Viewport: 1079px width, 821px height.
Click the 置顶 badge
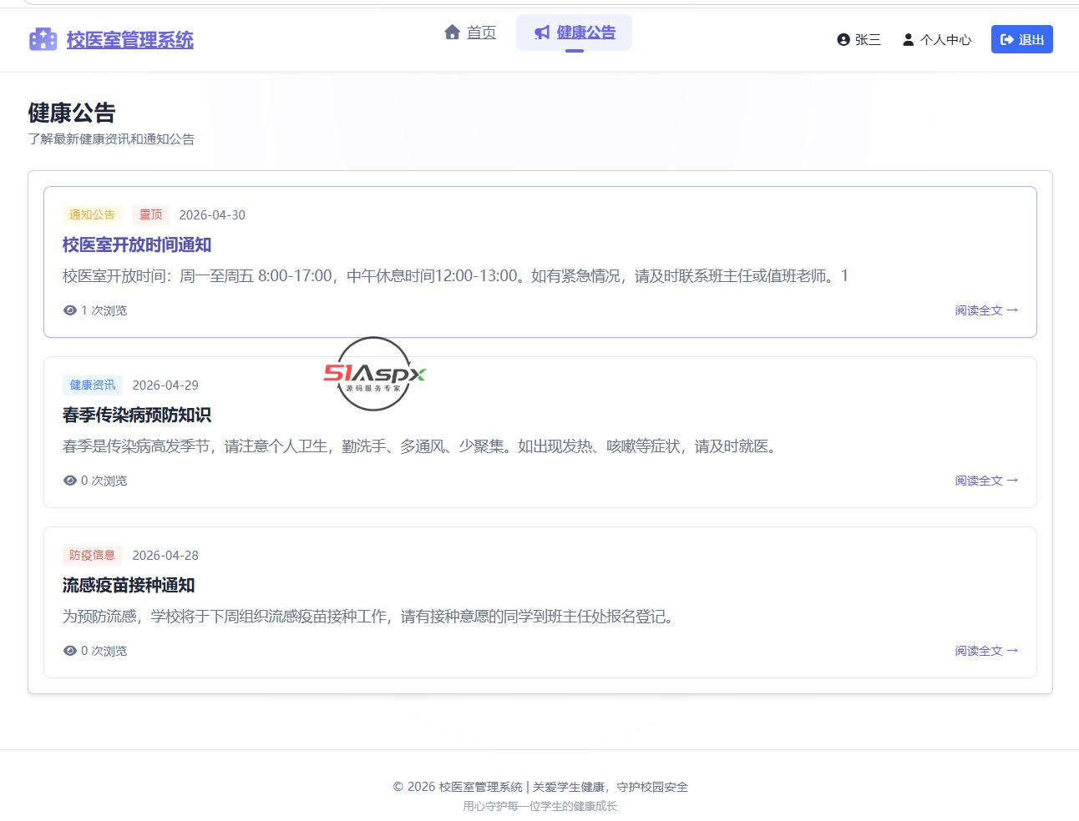click(151, 214)
